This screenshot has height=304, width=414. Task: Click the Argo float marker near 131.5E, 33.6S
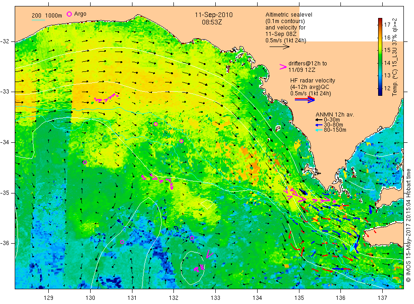point(156,124)
